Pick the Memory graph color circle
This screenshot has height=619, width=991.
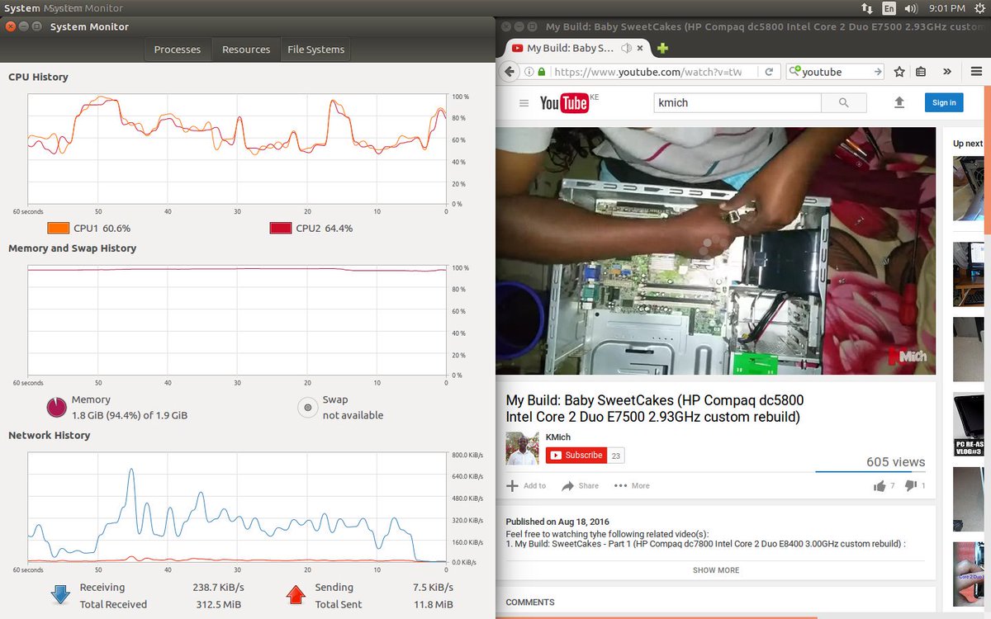56,407
